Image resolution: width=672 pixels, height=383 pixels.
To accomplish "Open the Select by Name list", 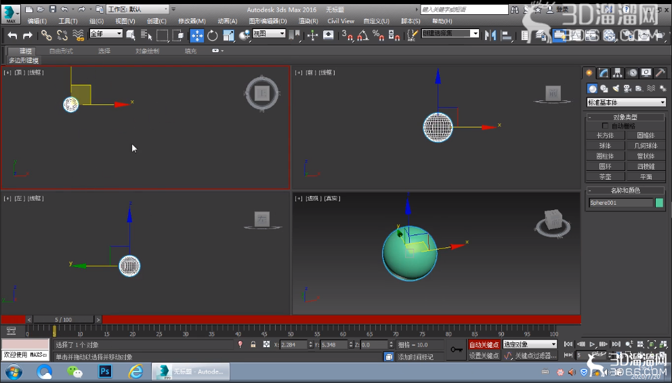I will (x=146, y=35).
